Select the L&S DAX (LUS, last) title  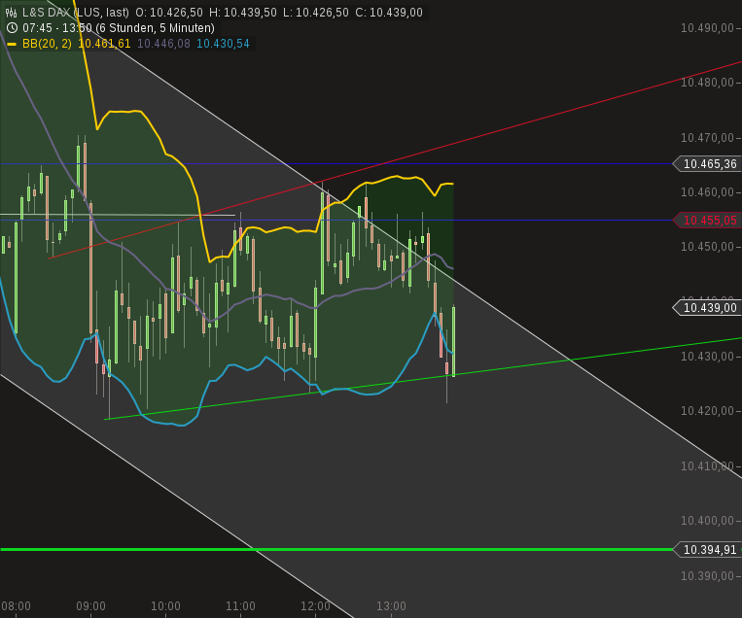point(76,13)
